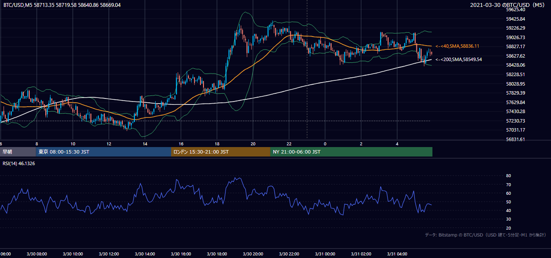Click the 3/30 14:00 time axis label
This screenshot has width=551, height=258.
(x=145, y=254)
